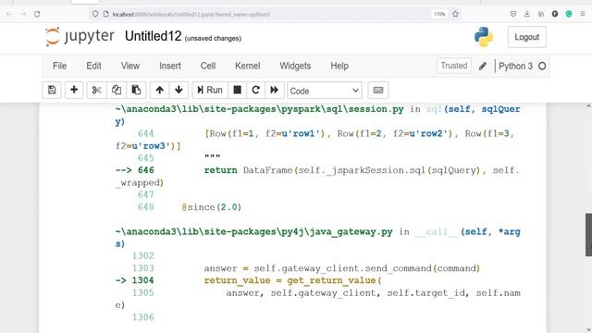Screen dimensions: 592x333
Task: Click the unsaved changes status text
Action: (x=213, y=38)
